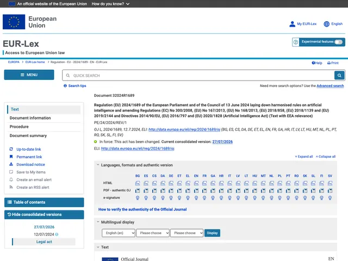
Task: Click the search magnifier button
Action: click(339, 76)
